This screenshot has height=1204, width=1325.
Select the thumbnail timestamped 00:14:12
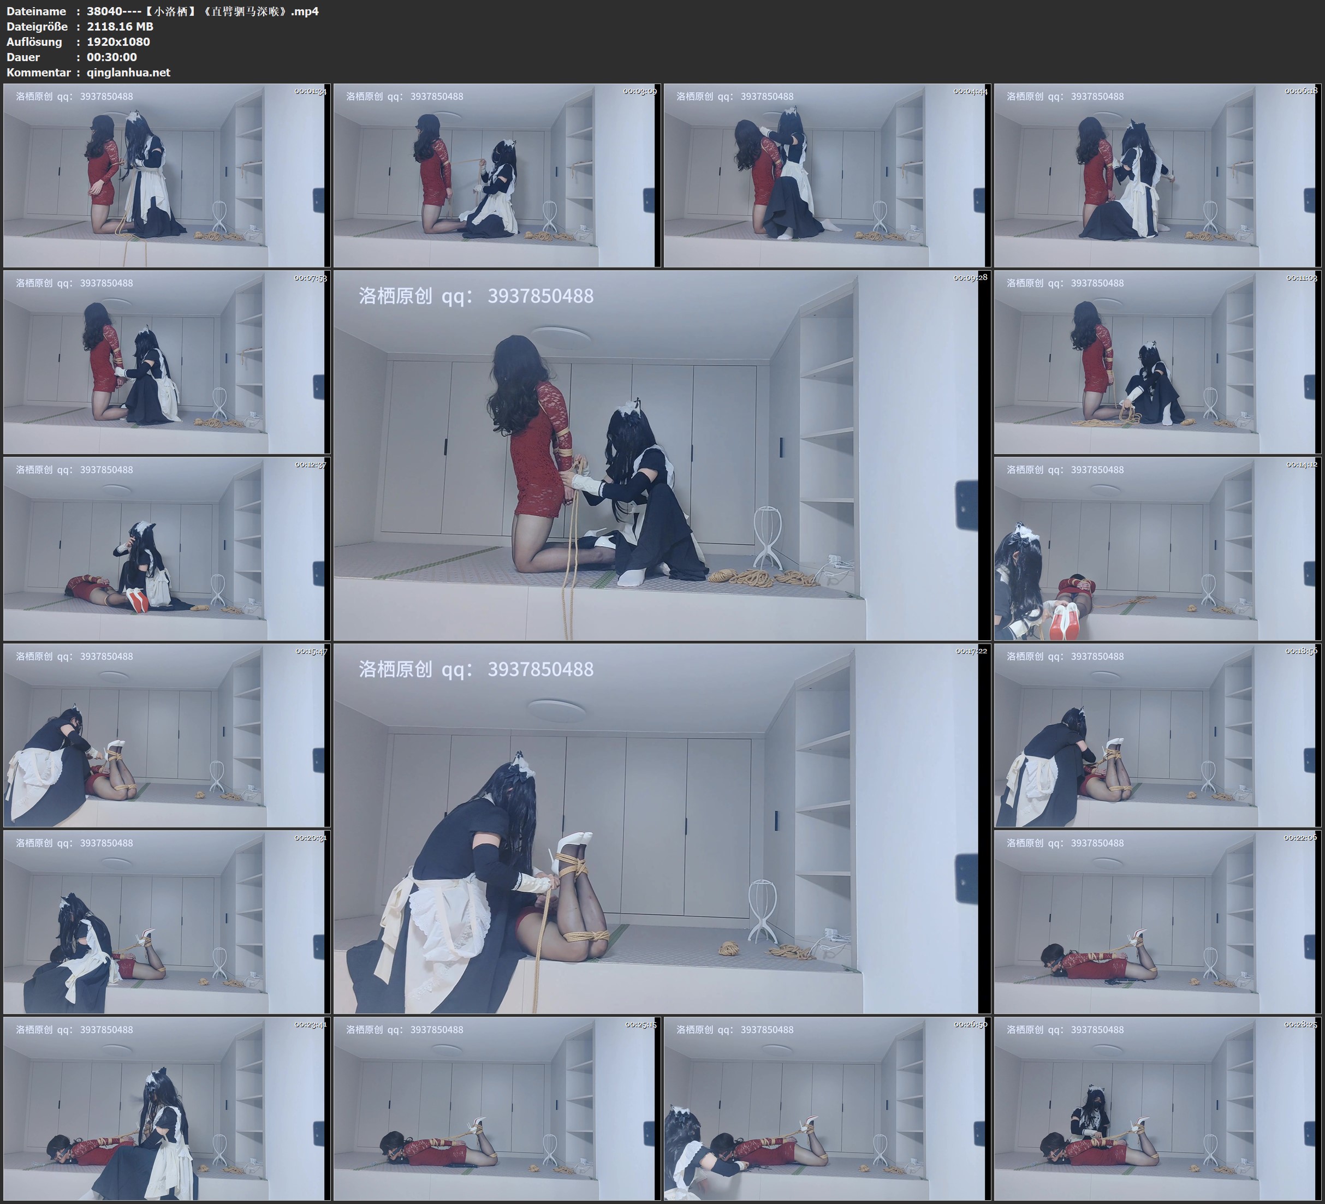click(1157, 549)
